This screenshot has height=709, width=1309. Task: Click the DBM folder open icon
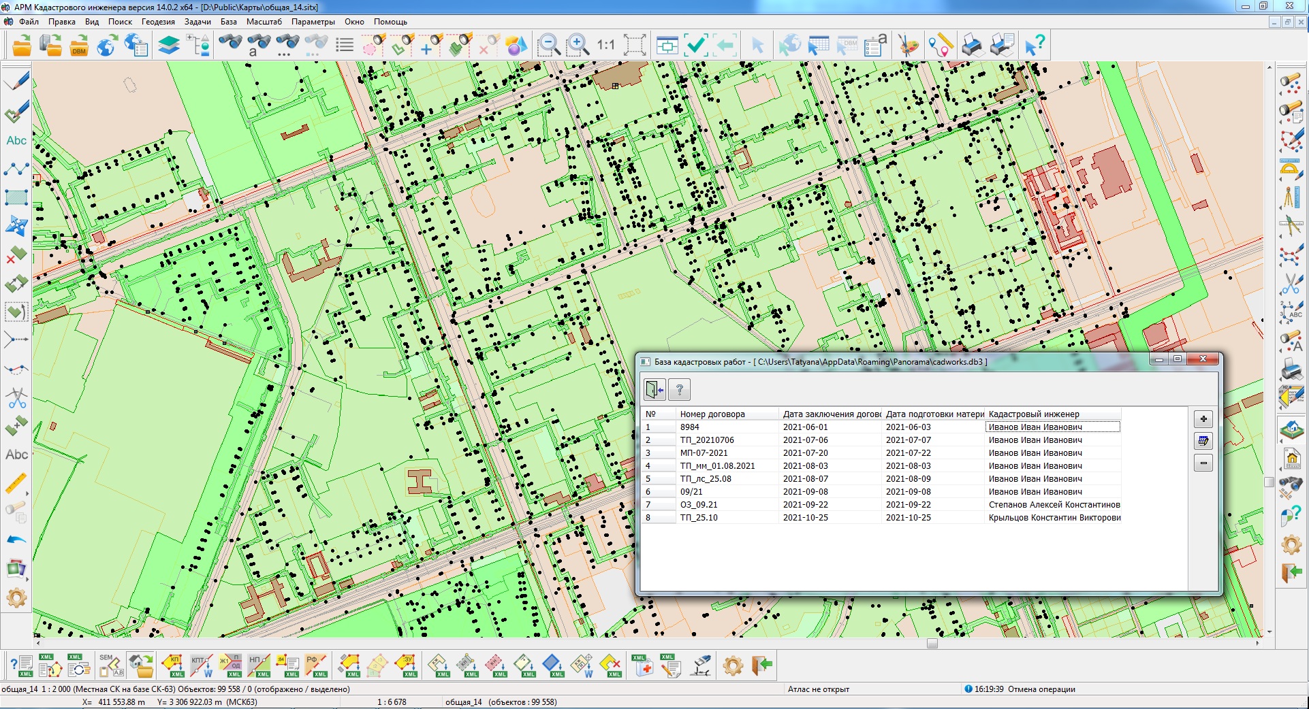click(x=79, y=46)
